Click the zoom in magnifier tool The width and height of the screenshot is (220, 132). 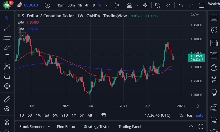point(7,109)
